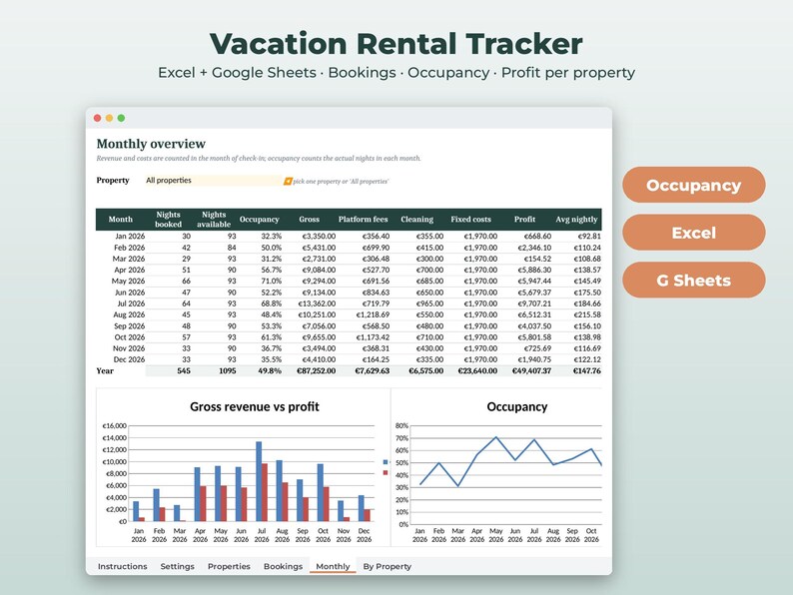Select the 'Fixed costs' column header
Image resolution: width=793 pixels, height=595 pixels.
tap(470, 220)
